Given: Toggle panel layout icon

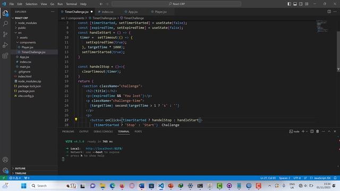Looking at the screenshot, I should click(x=295, y=4).
